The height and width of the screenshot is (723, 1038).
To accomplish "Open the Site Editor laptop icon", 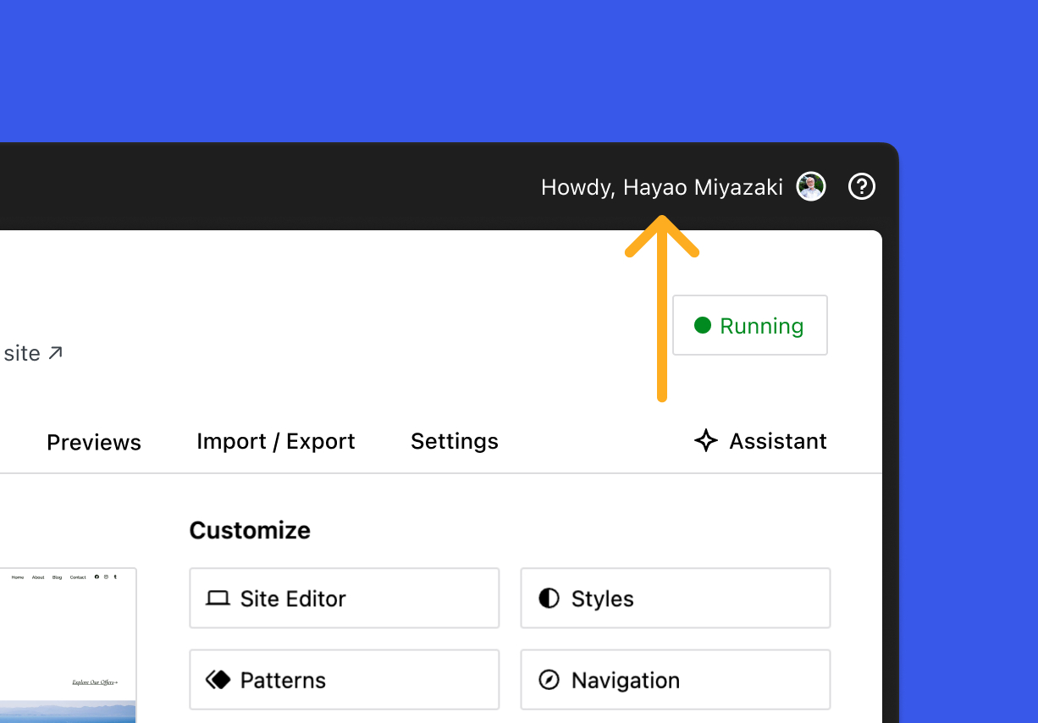I will (x=218, y=598).
